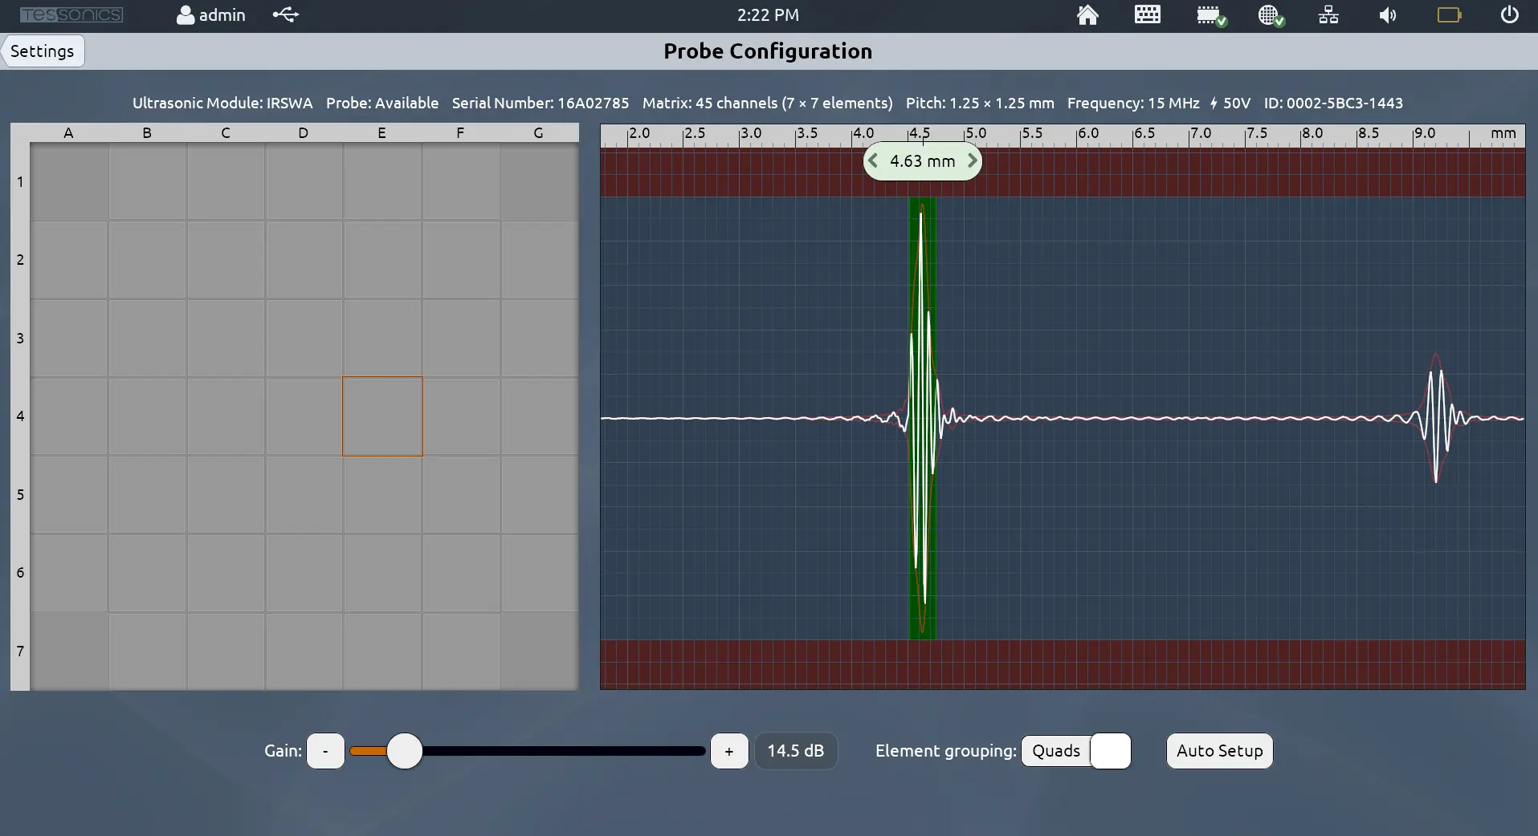Increase gain with plus button

tap(729, 751)
